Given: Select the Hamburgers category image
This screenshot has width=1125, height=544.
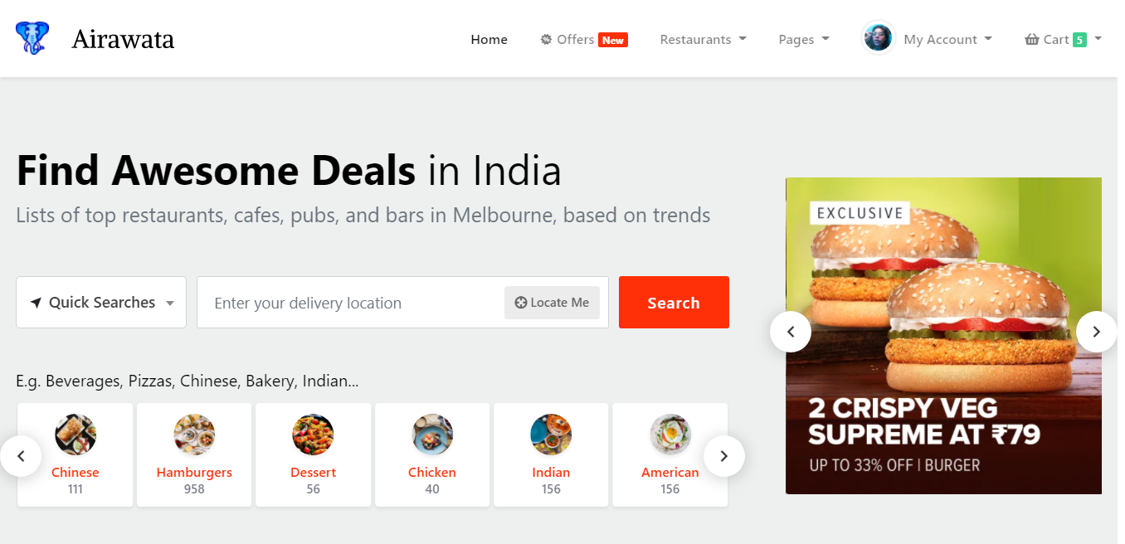Looking at the screenshot, I should (x=194, y=435).
